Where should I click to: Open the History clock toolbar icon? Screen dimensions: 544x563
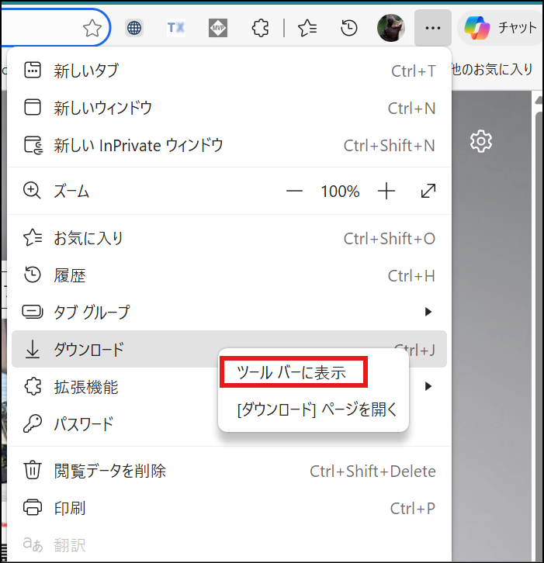click(x=349, y=28)
